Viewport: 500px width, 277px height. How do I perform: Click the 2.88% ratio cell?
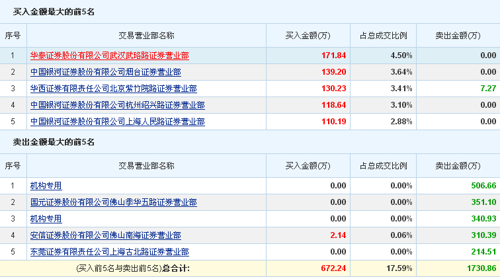pyautogui.click(x=401, y=122)
